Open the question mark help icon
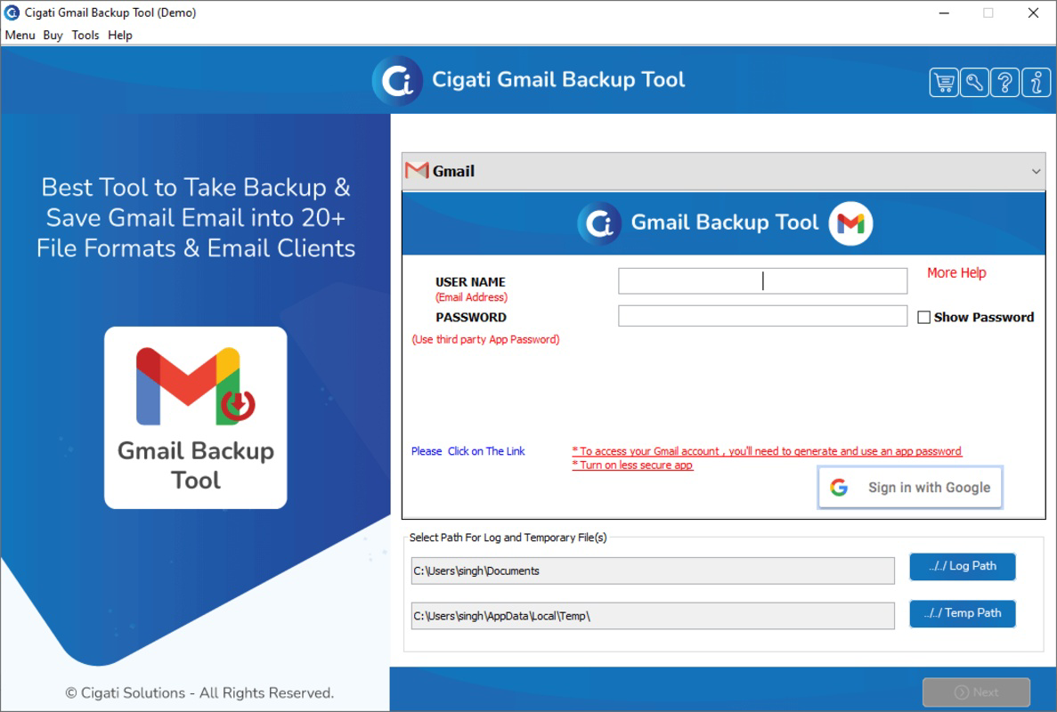This screenshot has height=712, width=1057. [1004, 82]
